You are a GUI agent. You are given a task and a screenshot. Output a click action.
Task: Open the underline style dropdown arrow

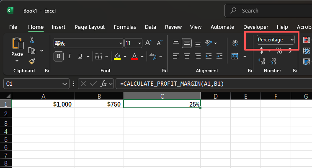pos(88,56)
